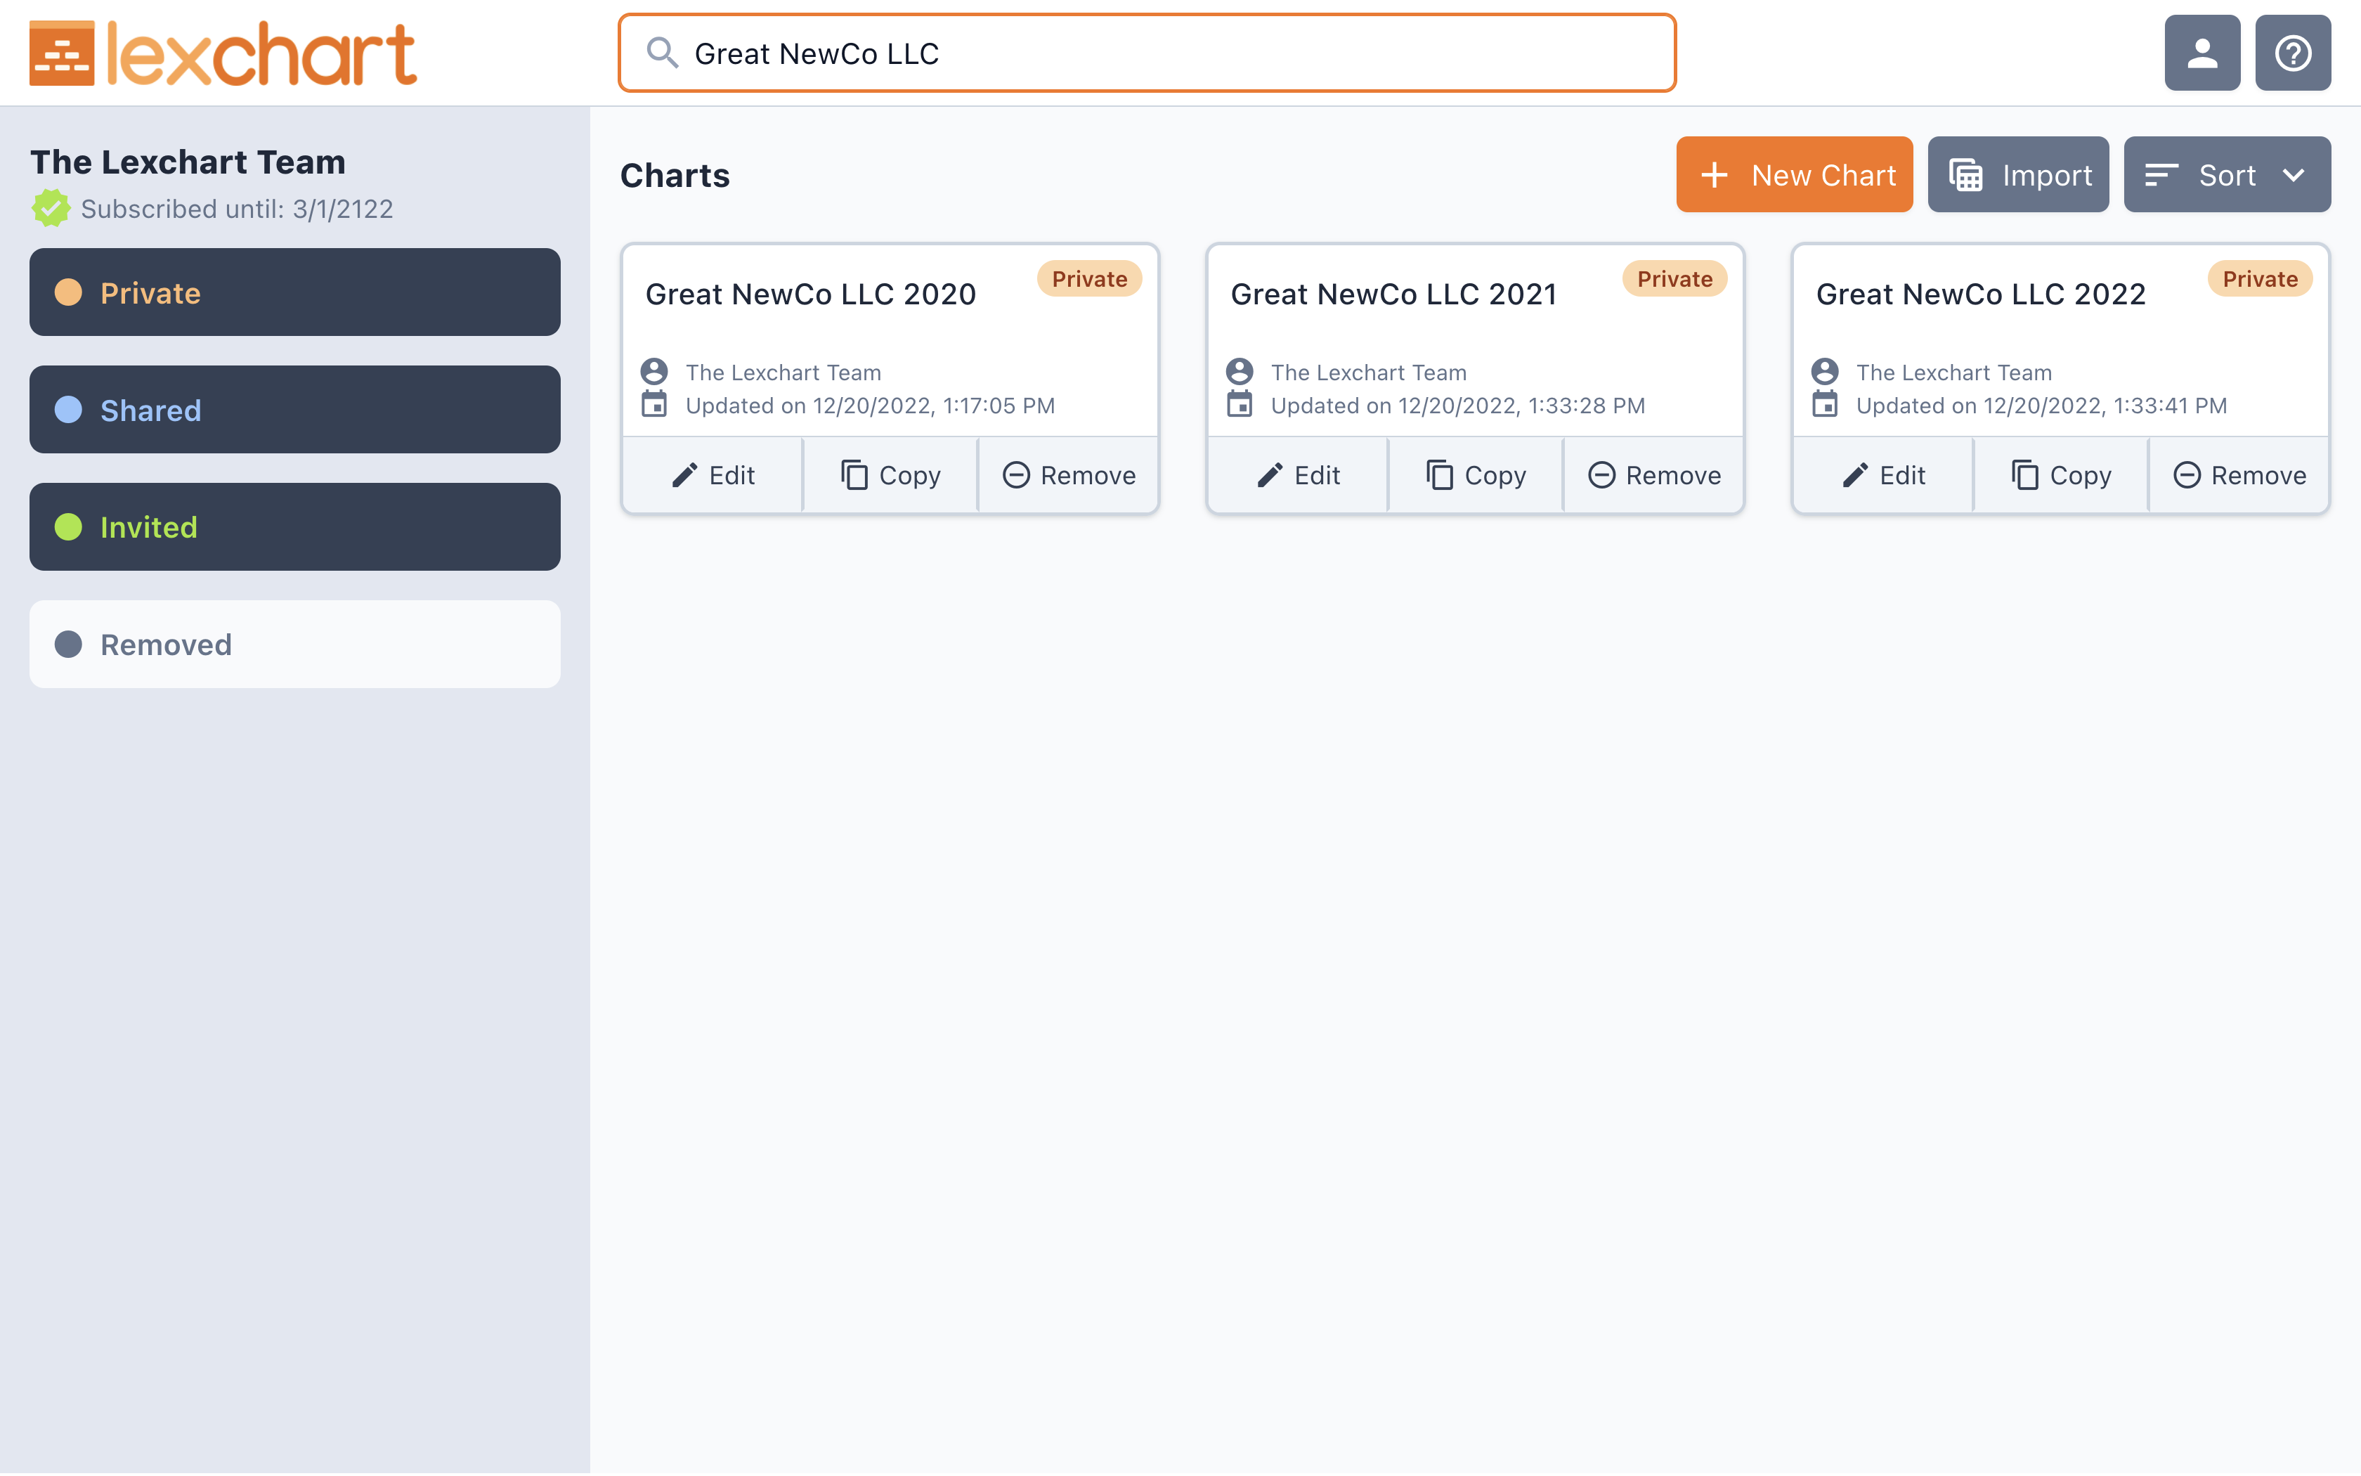The image size is (2361, 1476).
Task: Click the orange Private dot
Action: pos(68,292)
